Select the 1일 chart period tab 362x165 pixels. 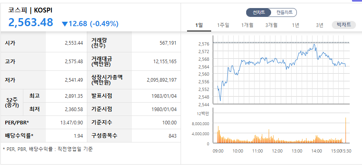(x=199, y=25)
